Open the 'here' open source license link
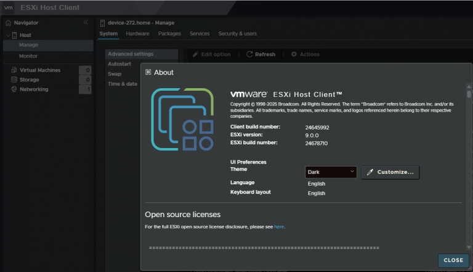The image size is (473, 272). 279,227
